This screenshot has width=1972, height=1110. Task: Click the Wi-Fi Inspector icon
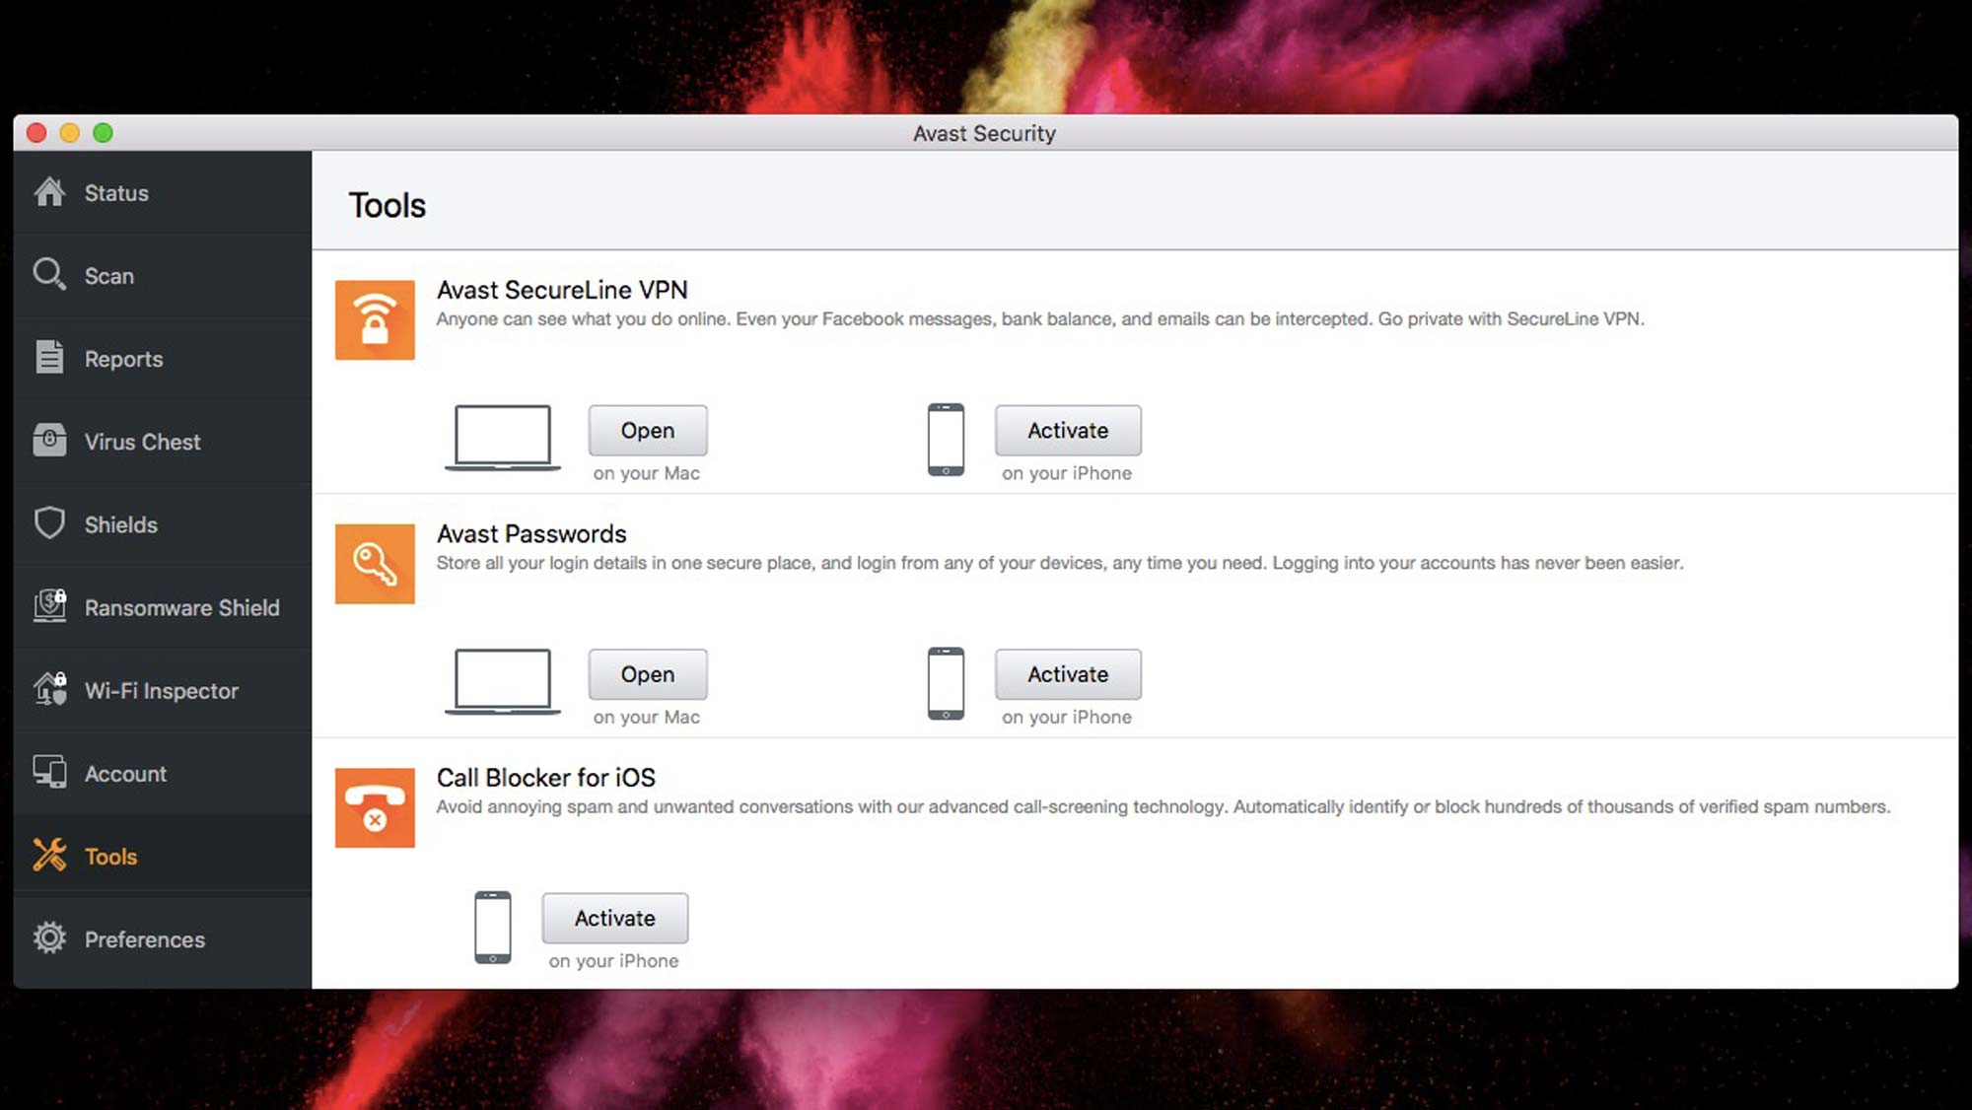pyautogui.click(x=49, y=688)
